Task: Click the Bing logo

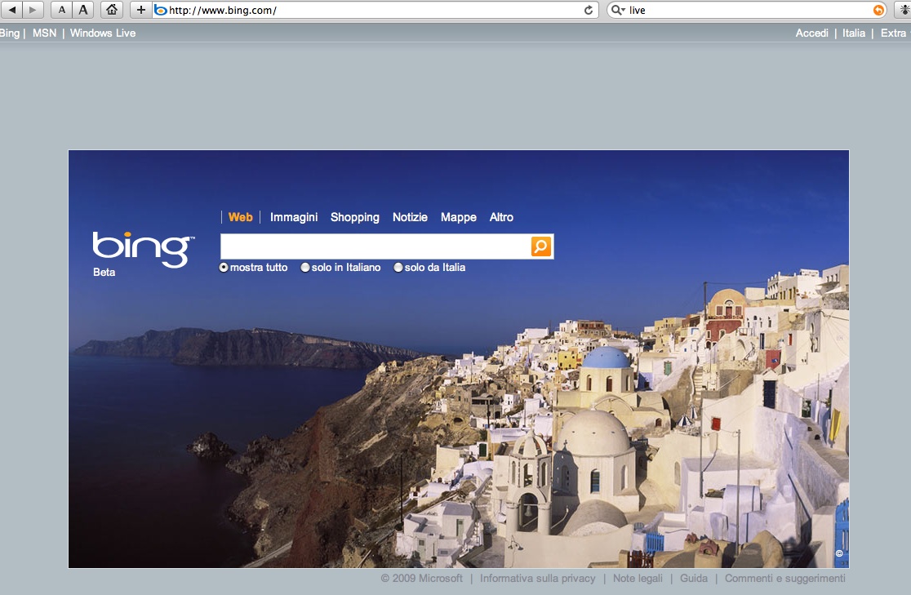Action: (x=144, y=250)
